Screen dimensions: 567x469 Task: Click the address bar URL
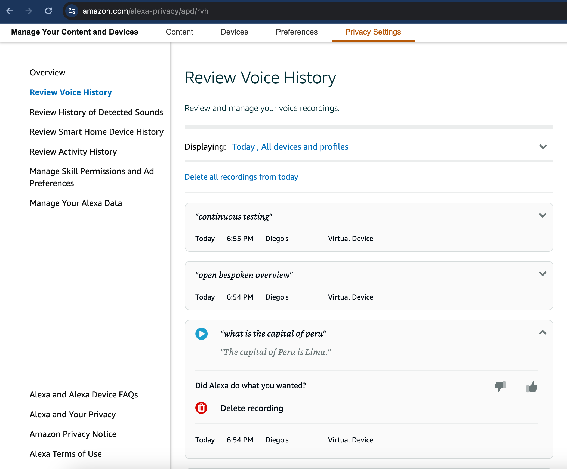pyautogui.click(x=146, y=11)
